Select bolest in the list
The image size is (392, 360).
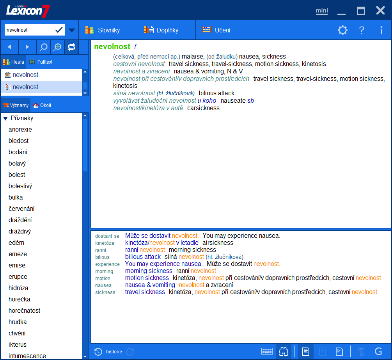coord(17,175)
